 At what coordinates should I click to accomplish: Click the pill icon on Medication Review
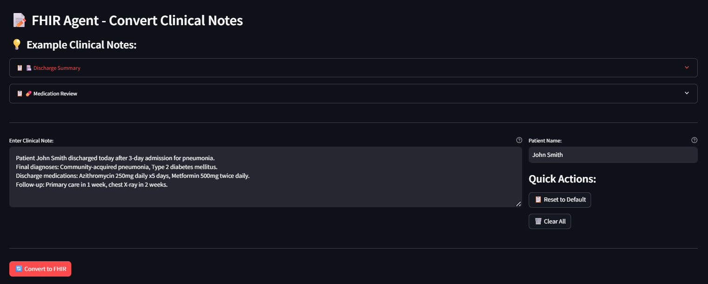click(29, 93)
